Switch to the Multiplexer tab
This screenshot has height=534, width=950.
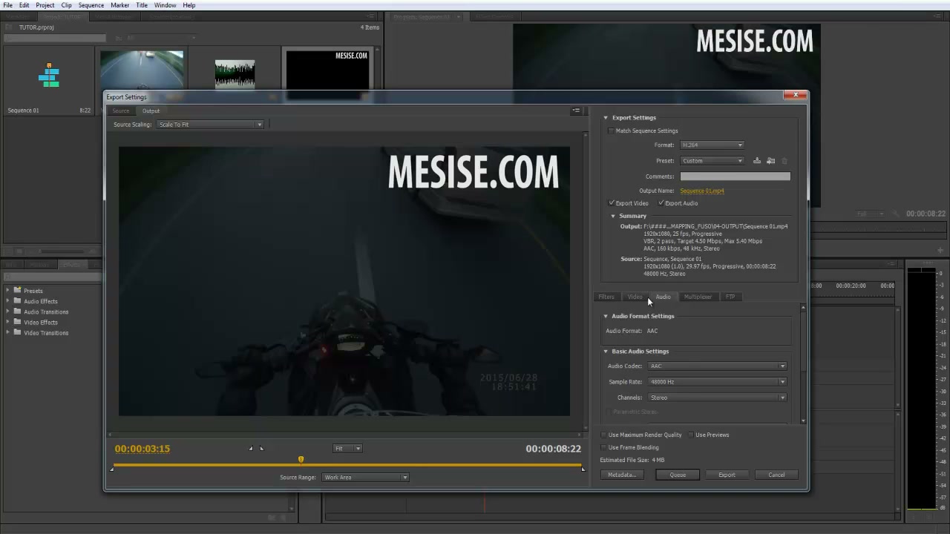pyautogui.click(x=698, y=297)
